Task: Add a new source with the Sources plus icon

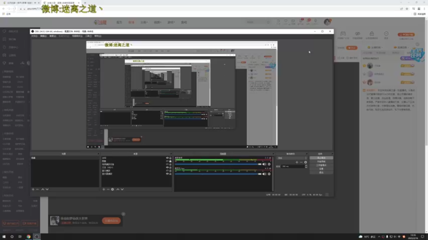Action: point(103,189)
